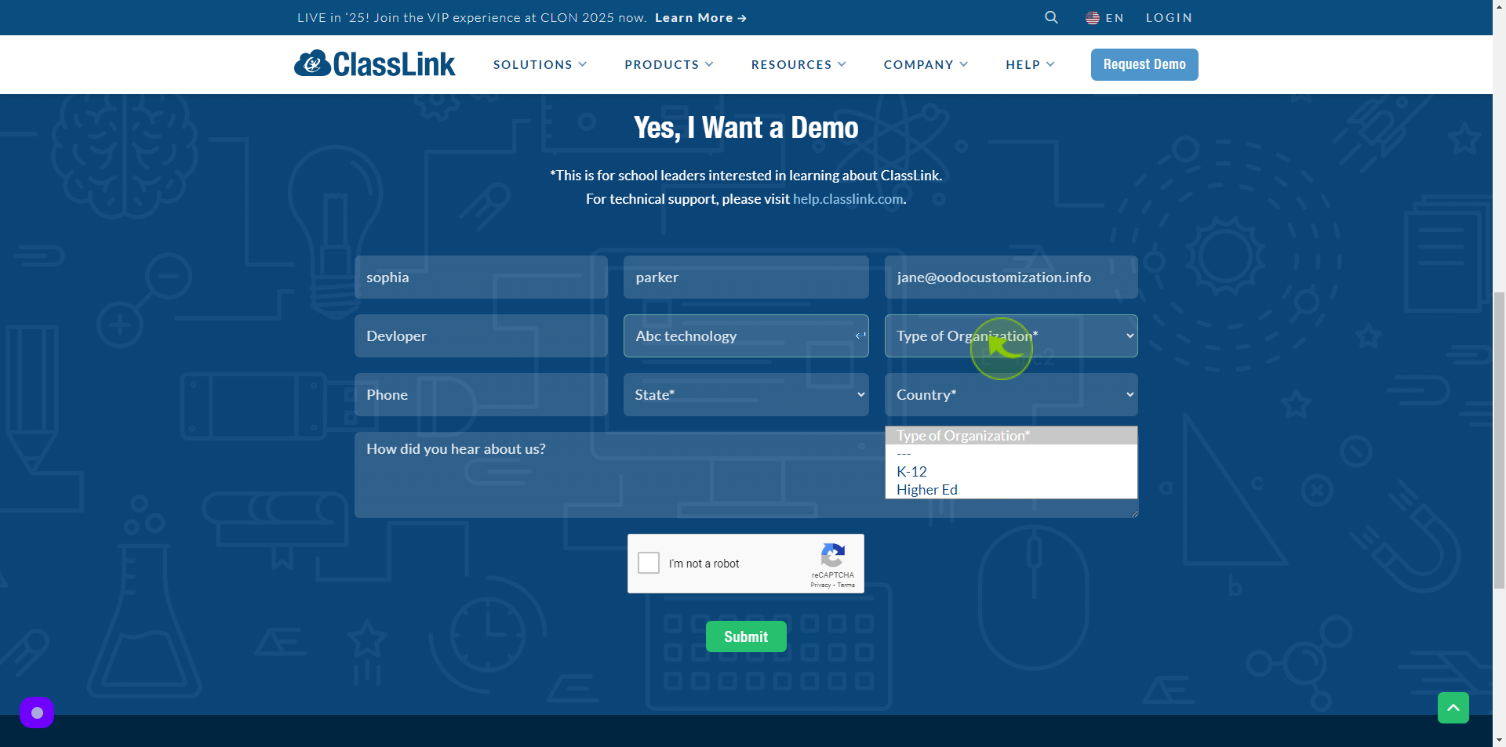Click the autofill icon in the Abc technology field
This screenshot has width=1506, height=747.
tap(860, 335)
